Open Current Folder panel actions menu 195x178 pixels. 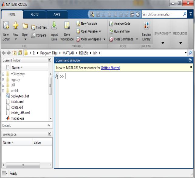pos(50,60)
